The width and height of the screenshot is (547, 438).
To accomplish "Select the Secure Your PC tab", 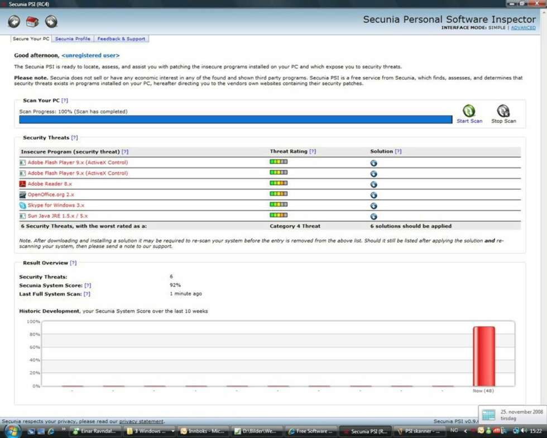I will (x=31, y=38).
